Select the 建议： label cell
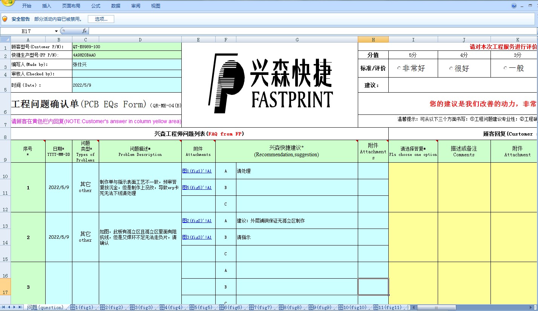 coord(373,85)
